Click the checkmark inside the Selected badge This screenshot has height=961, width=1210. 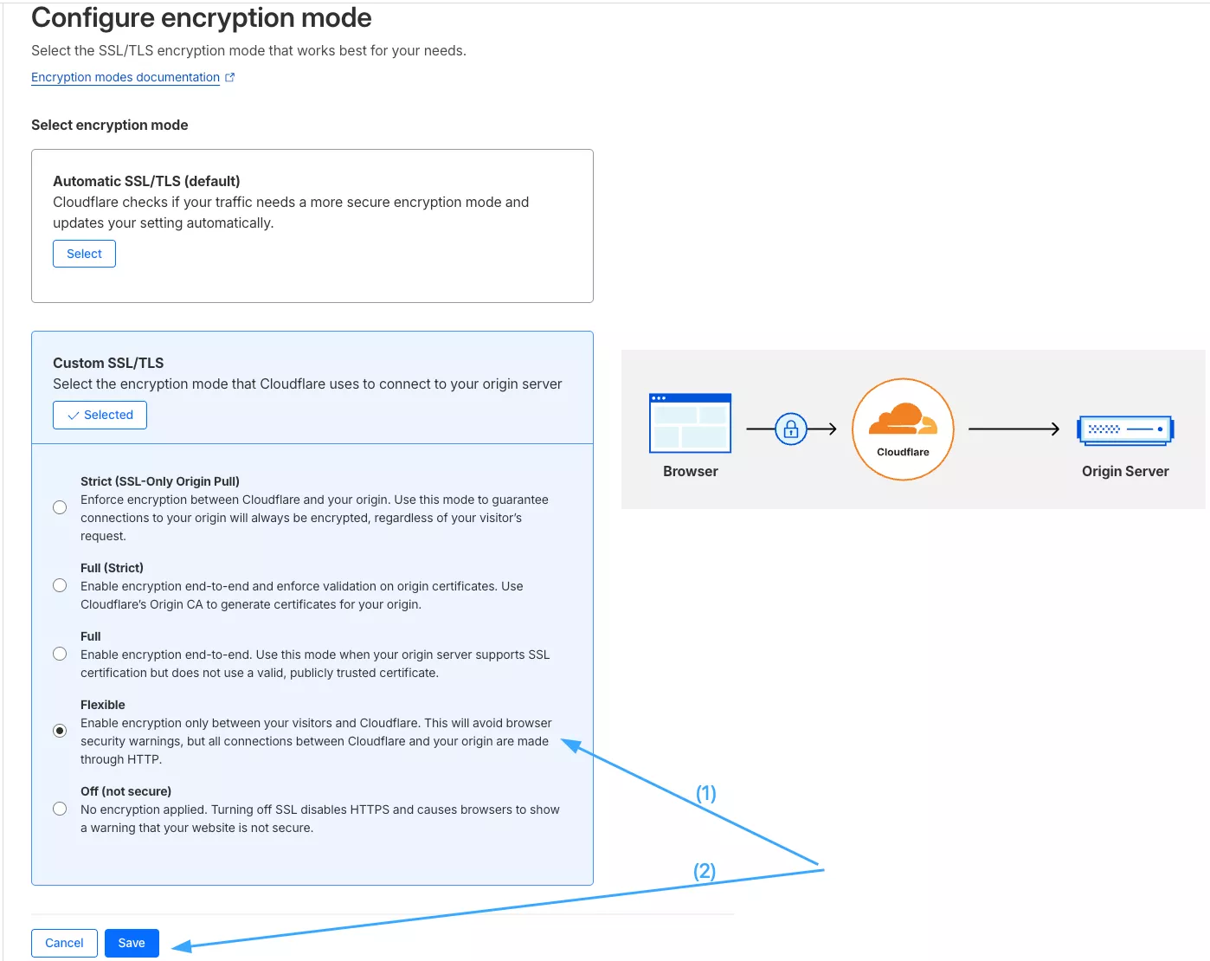point(74,415)
